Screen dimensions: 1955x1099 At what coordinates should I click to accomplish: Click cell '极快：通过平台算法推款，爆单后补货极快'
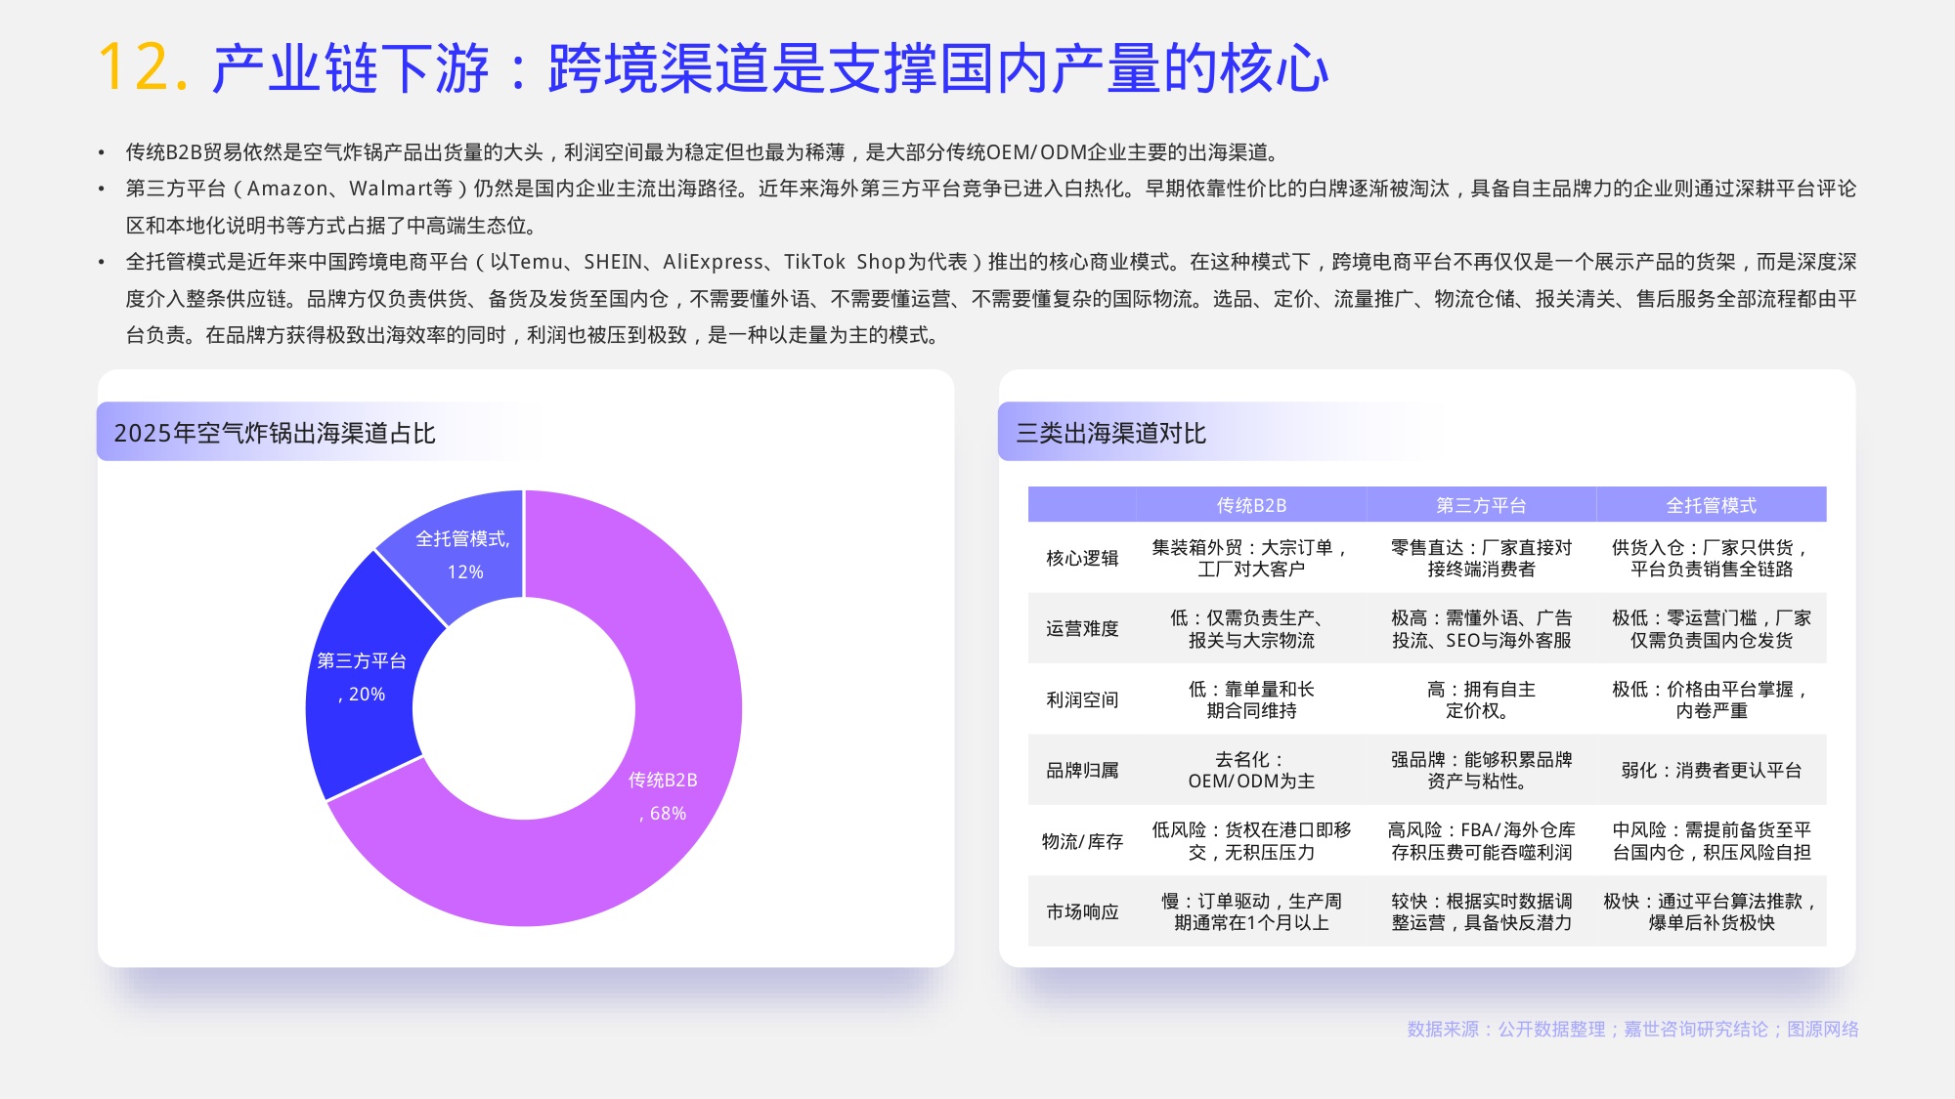(x=1712, y=911)
